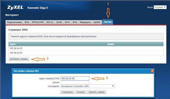This screenshot has width=170, height=99.
Task: Switch to the Подключения tab
Action: [14, 22]
